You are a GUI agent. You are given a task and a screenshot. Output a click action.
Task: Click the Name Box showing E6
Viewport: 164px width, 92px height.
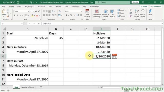(x=12, y=24)
